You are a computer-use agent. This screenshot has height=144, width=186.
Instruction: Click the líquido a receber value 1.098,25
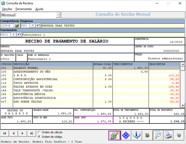(x=177, y=121)
